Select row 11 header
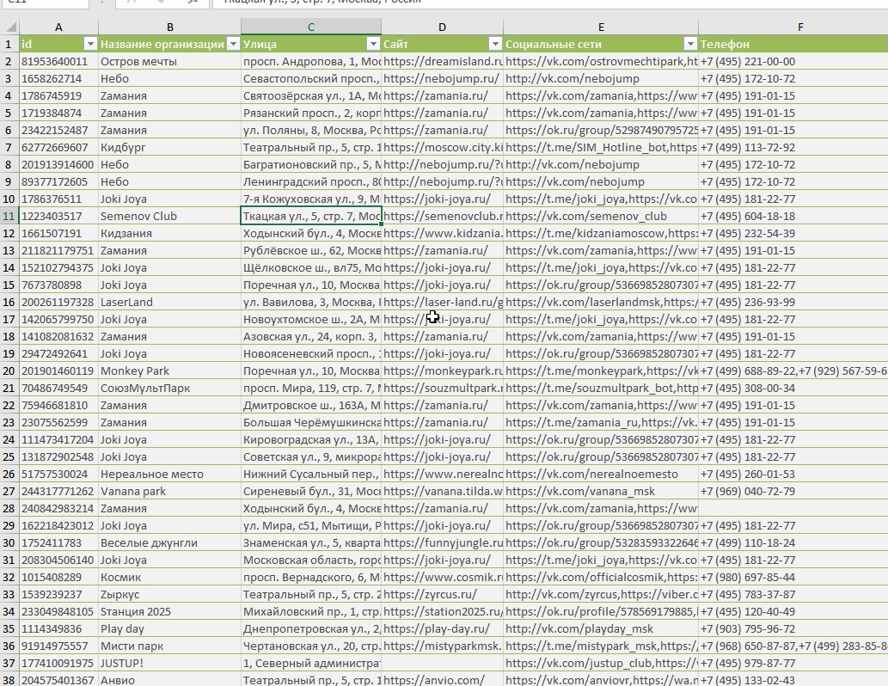The image size is (888, 686). point(9,217)
